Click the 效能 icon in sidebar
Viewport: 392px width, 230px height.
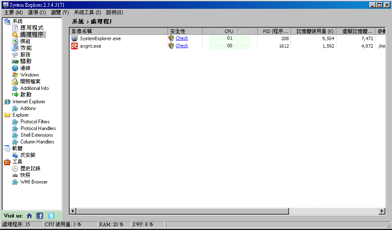pyautogui.click(x=15, y=48)
